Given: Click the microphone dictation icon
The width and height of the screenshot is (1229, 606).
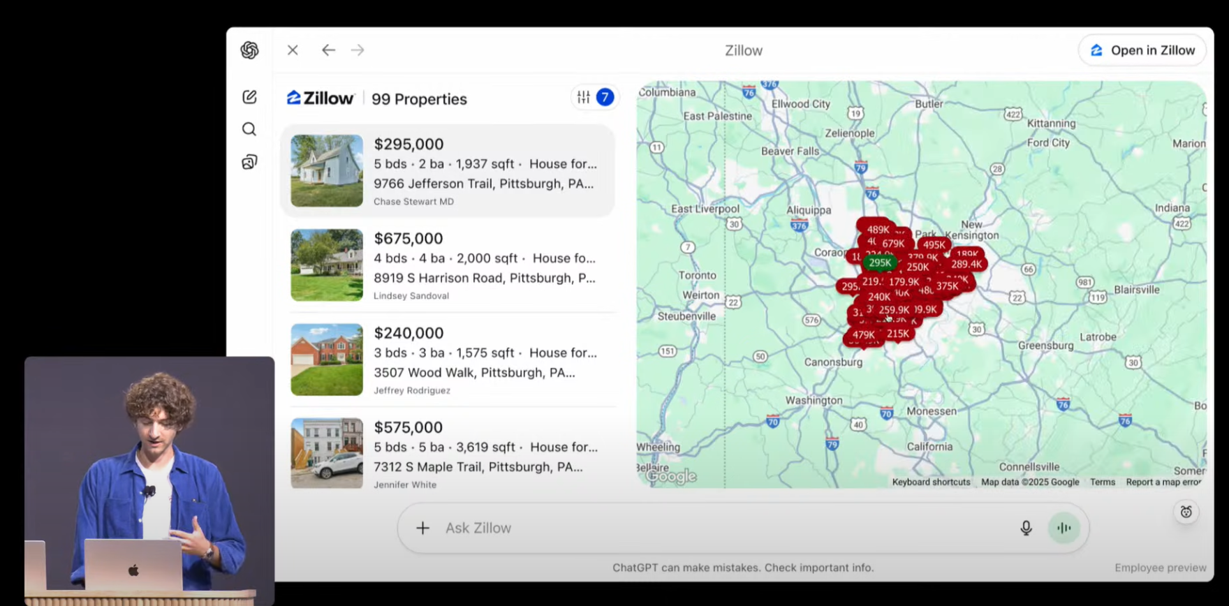Looking at the screenshot, I should (x=1026, y=528).
